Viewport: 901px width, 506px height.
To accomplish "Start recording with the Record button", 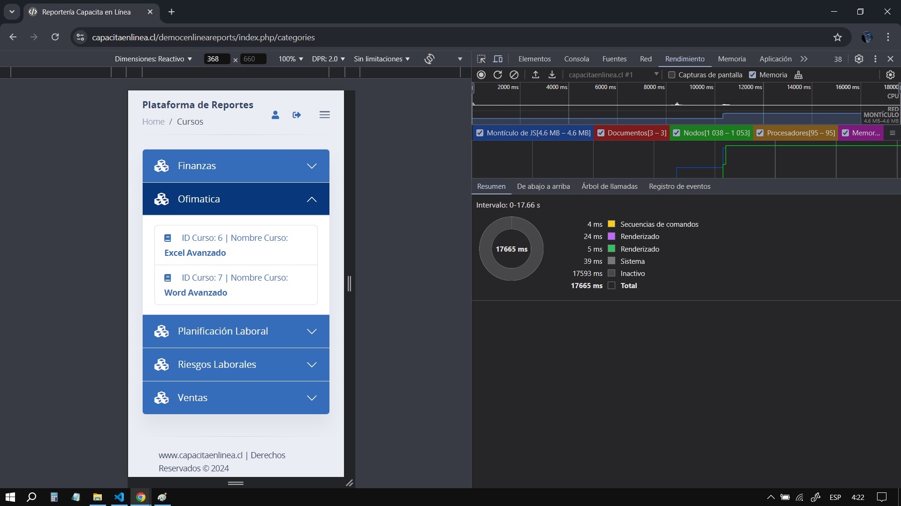I will pos(481,74).
